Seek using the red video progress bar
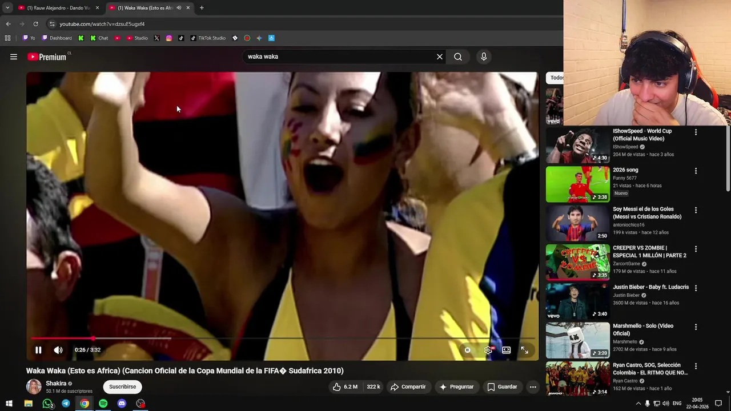The width and height of the screenshot is (731, 411). tap(283, 339)
